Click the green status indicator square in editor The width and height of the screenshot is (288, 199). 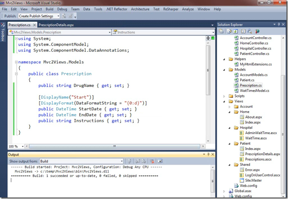pos(213,38)
